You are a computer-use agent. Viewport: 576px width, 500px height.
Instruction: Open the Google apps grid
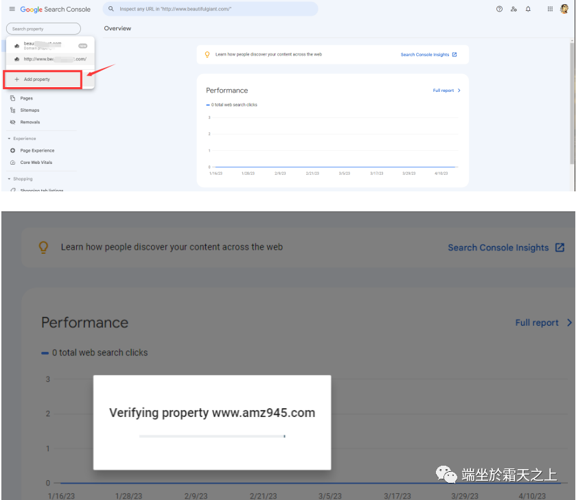pyautogui.click(x=550, y=9)
